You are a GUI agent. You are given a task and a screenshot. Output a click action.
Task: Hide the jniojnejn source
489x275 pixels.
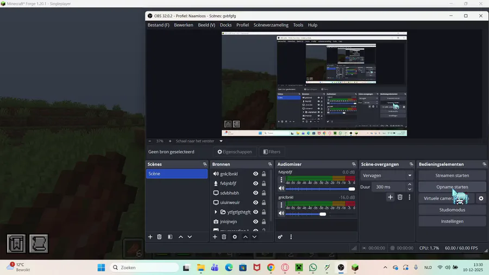click(x=256, y=222)
